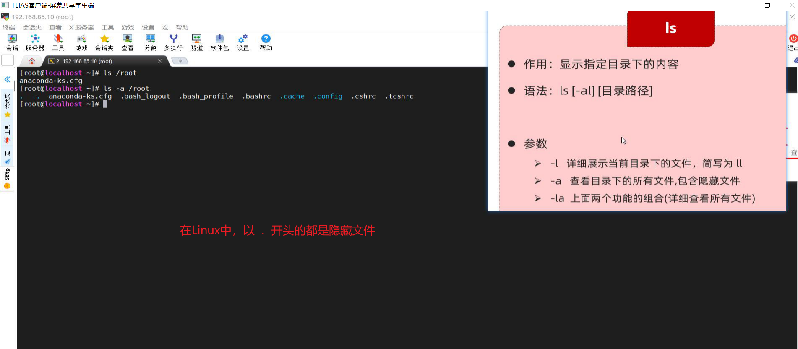
Task: Open the home tab icon
Action: (x=32, y=61)
